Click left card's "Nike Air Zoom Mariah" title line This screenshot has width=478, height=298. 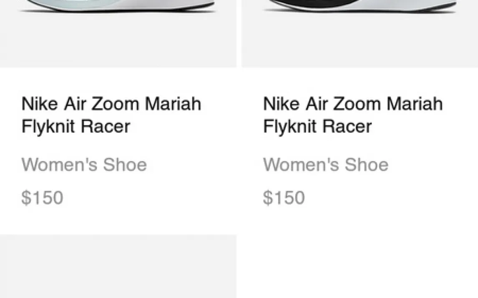[x=111, y=104]
